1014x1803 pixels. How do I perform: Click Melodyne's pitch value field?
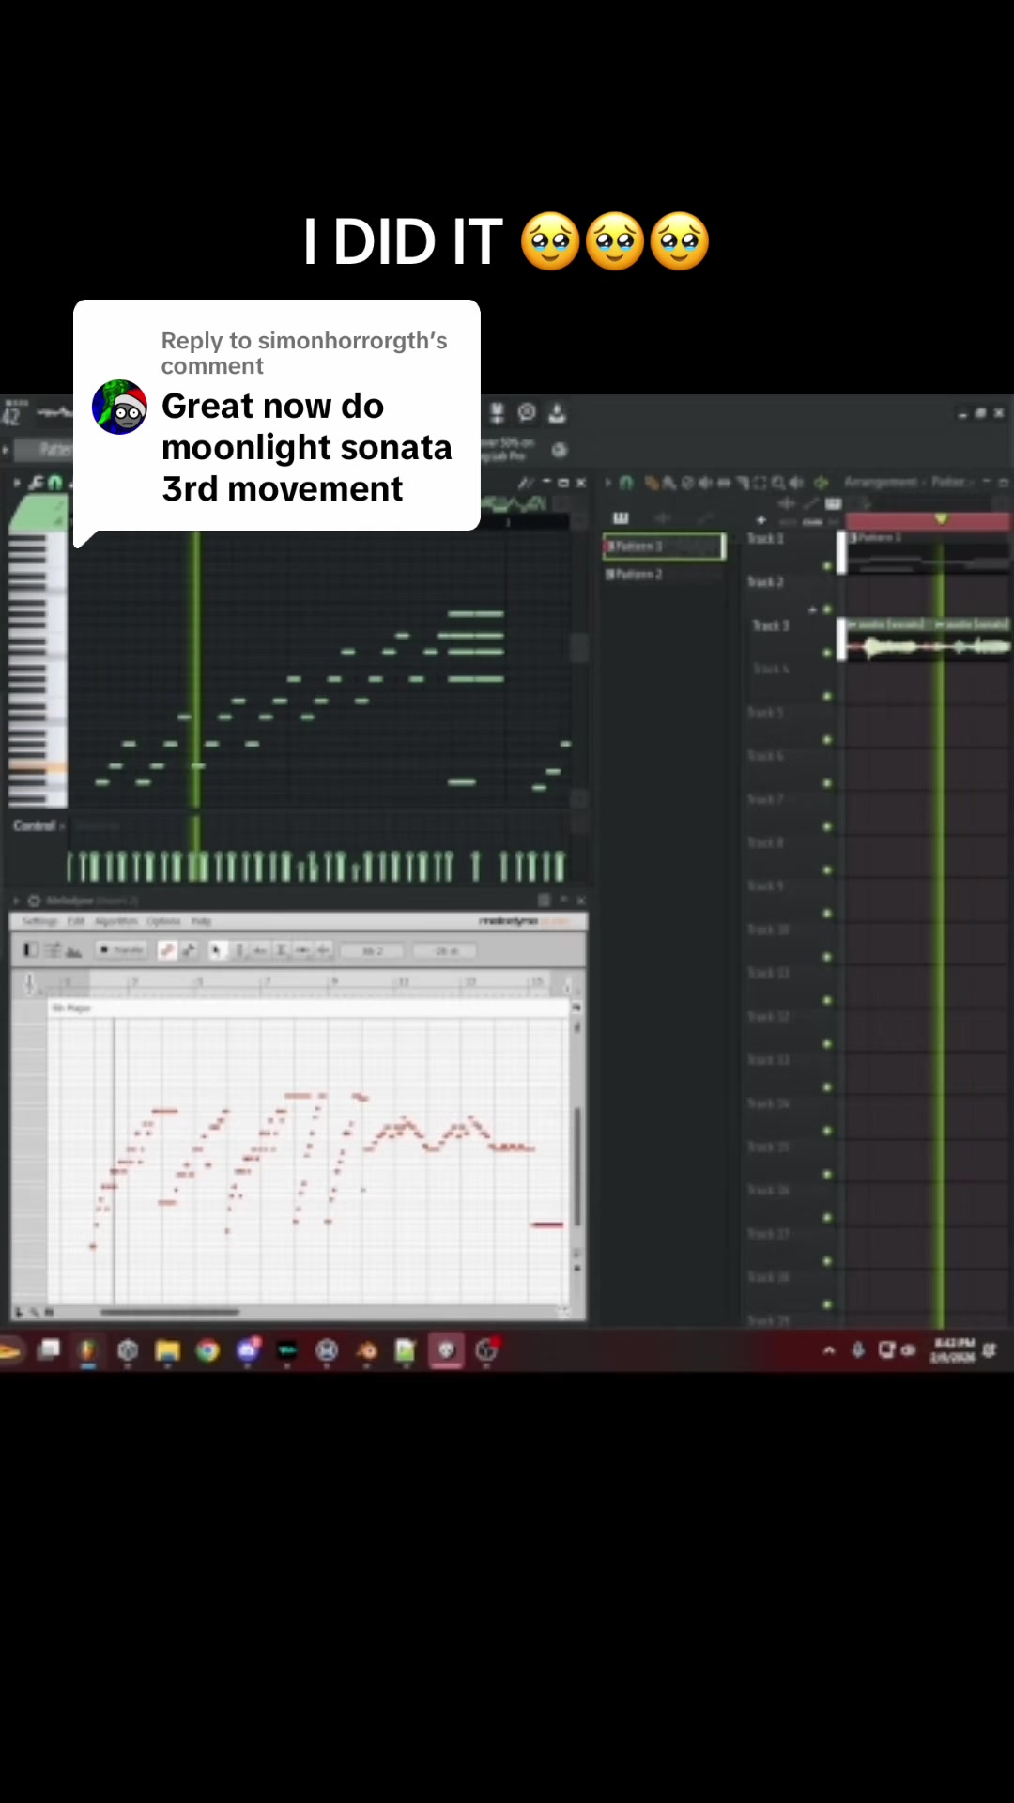[x=373, y=951]
